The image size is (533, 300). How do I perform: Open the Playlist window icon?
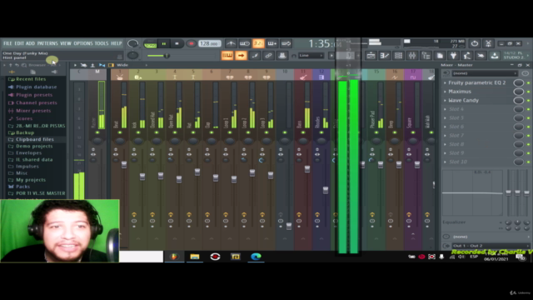[371, 56]
